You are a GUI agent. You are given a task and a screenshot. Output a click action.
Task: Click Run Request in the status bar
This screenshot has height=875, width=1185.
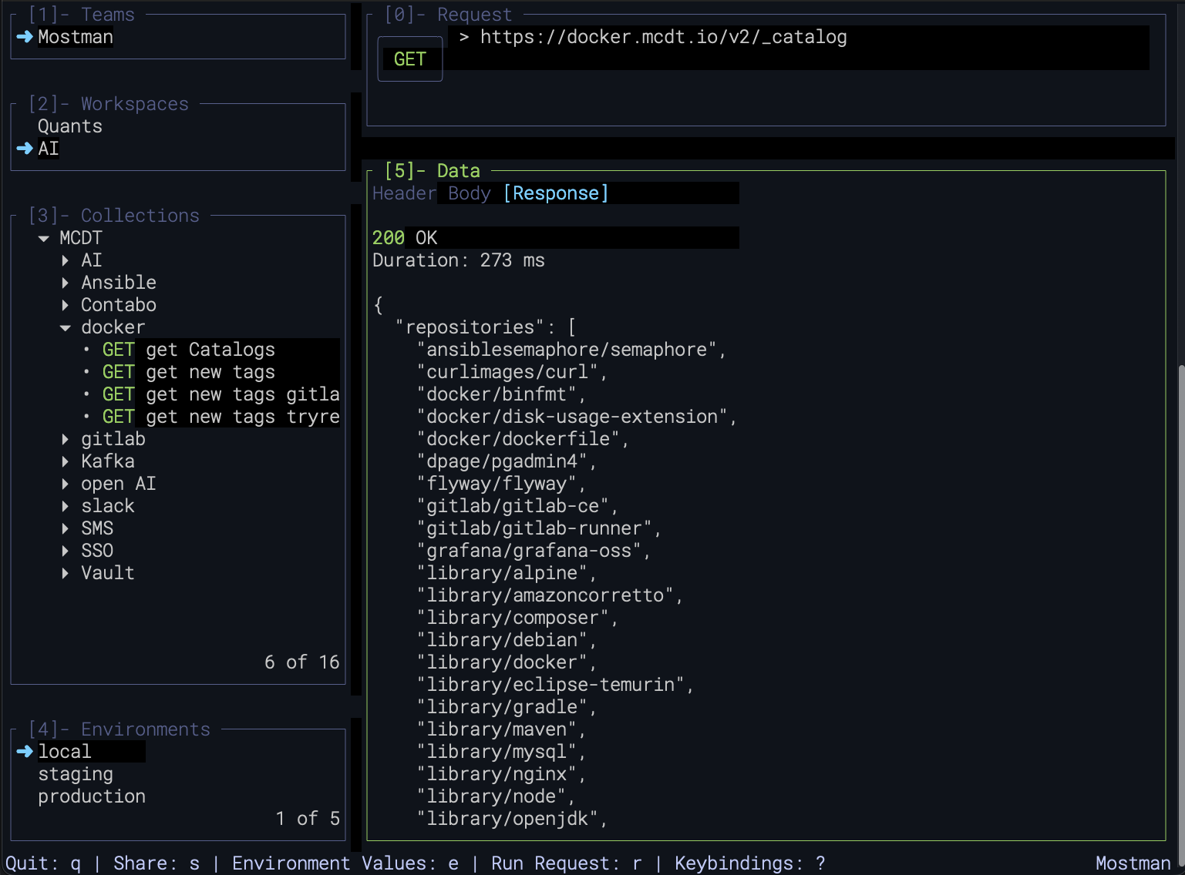[567, 863]
